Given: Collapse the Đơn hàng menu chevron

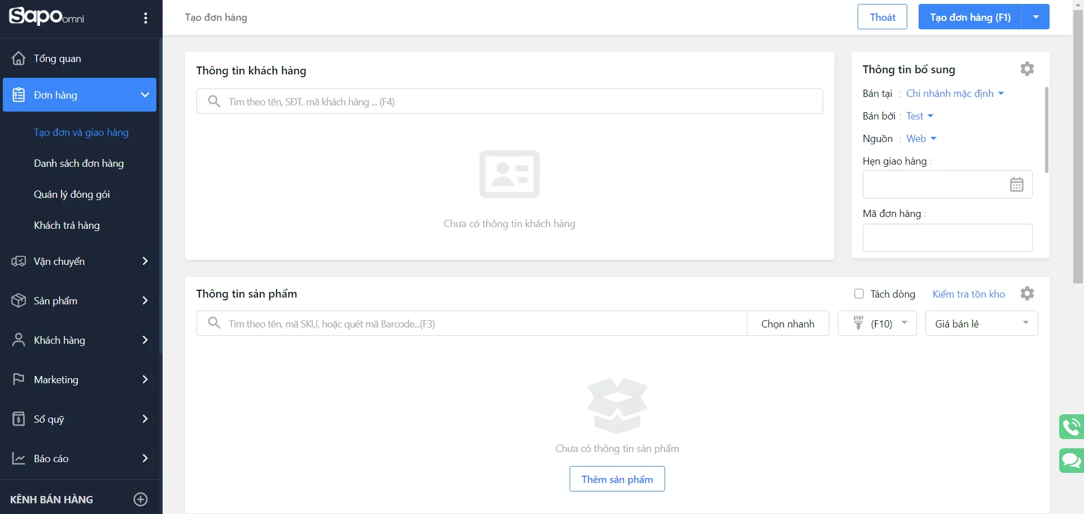Looking at the screenshot, I should [x=145, y=95].
